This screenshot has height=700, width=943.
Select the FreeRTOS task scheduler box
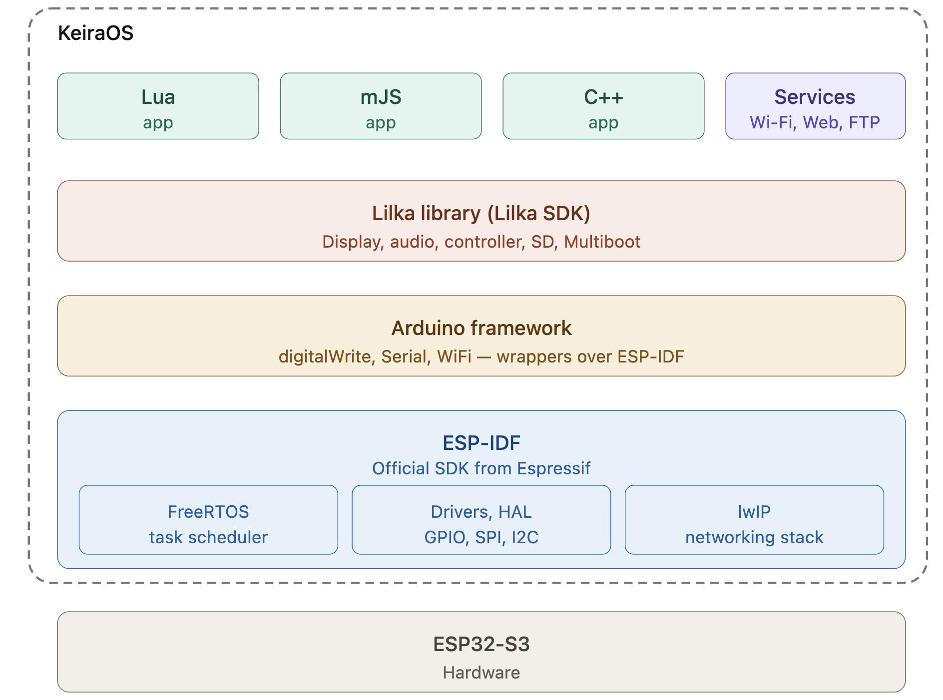coord(208,520)
